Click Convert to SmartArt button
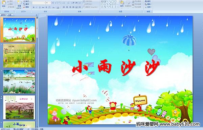This screenshot has width=203, height=130. 90,7
